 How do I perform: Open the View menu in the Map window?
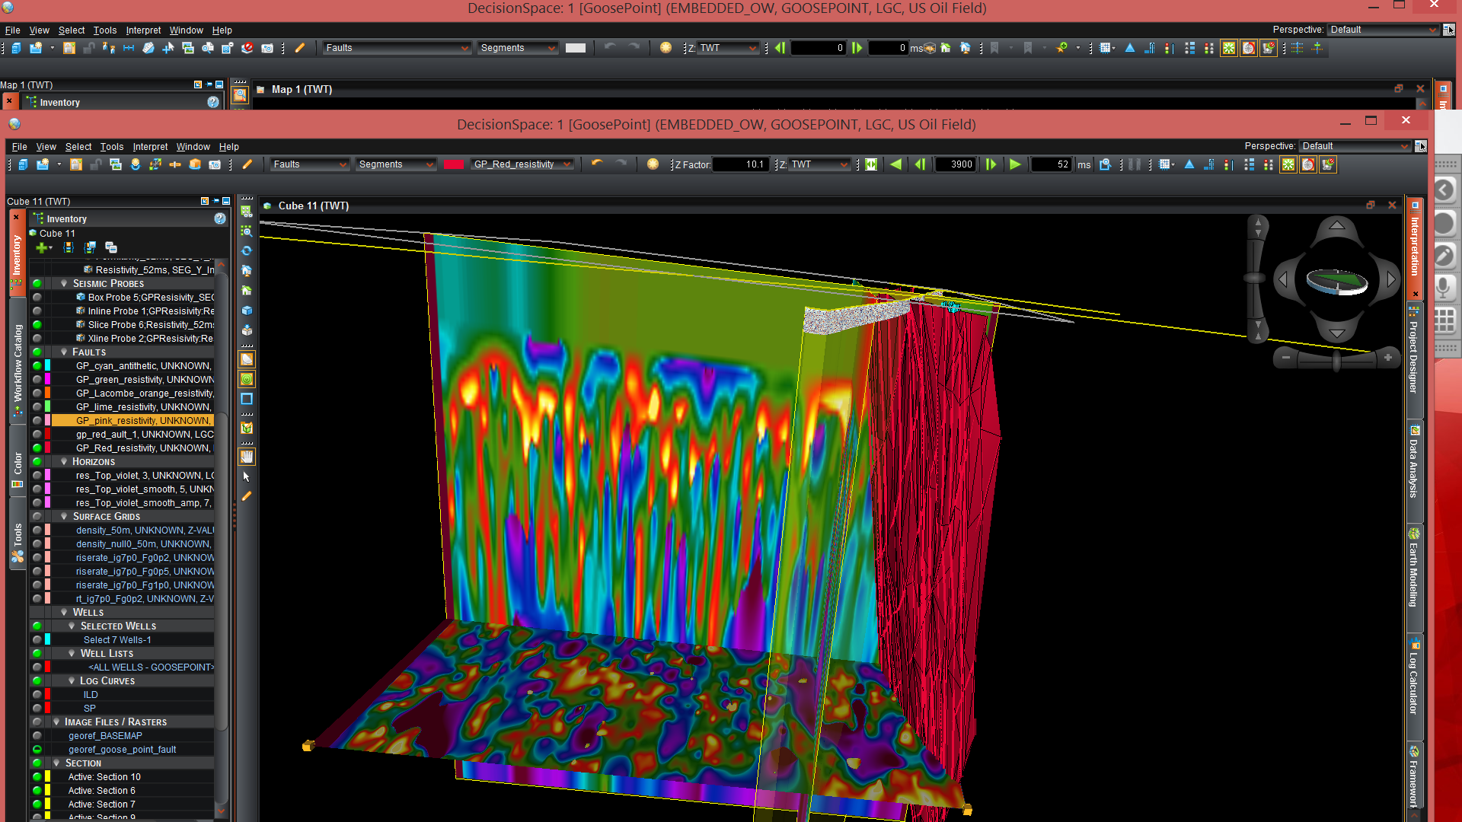(39, 30)
